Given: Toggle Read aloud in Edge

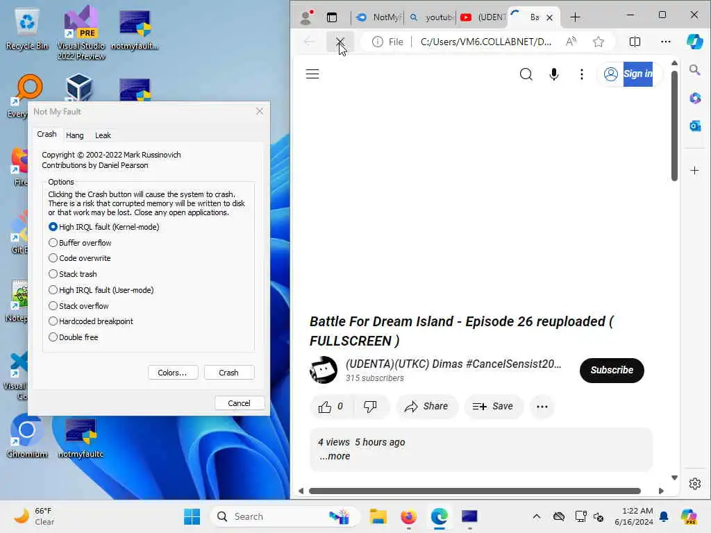Looking at the screenshot, I should point(571,42).
